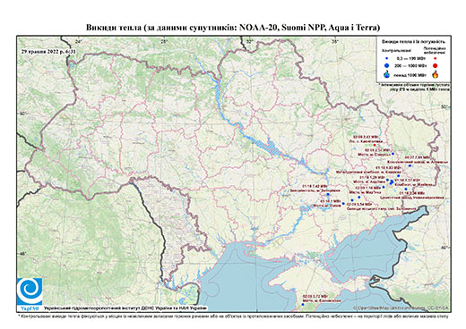Click legend heading "Контрольовані"
This screenshot has width=466, height=329.
pos(397,51)
